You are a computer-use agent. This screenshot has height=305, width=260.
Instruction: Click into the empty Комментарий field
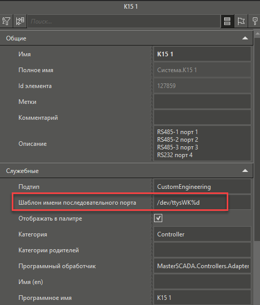(202, 117)
